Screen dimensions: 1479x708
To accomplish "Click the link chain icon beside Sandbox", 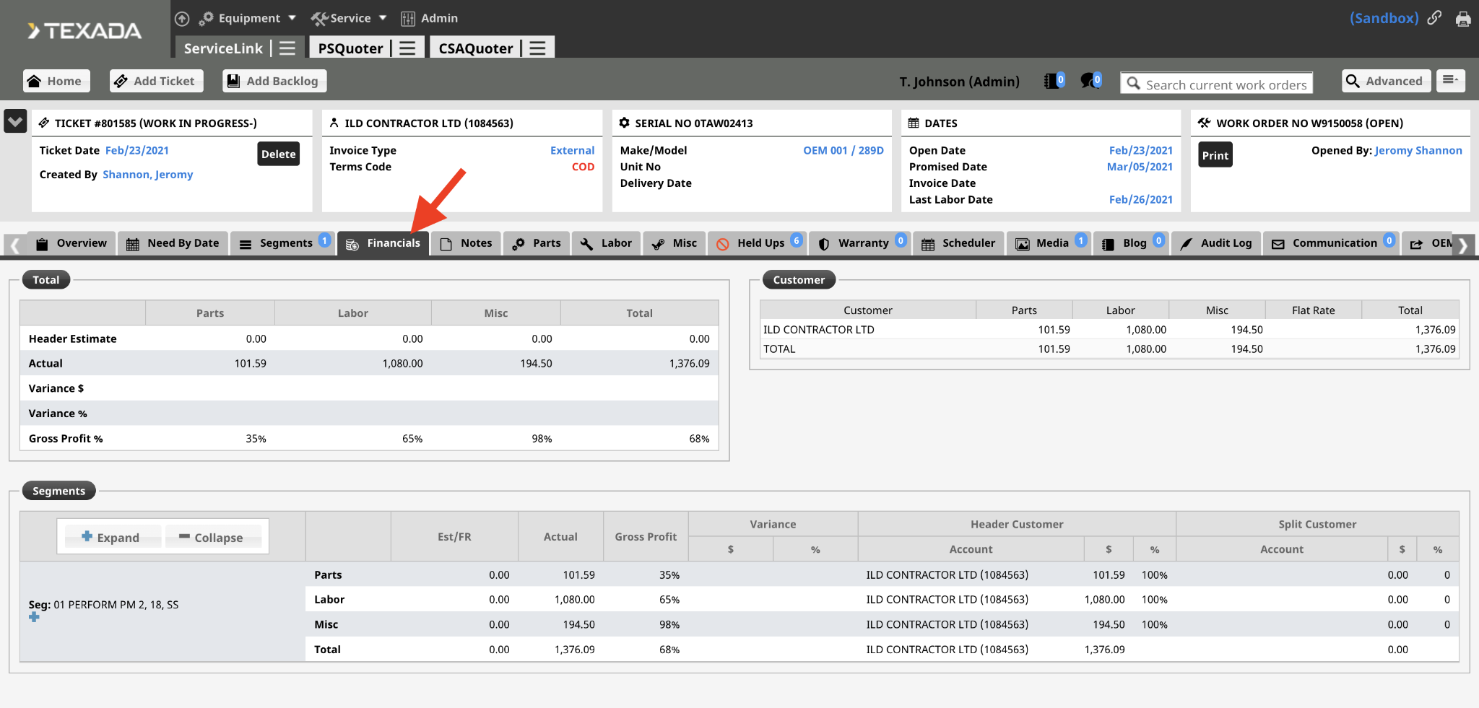I will coord(1434,18).
